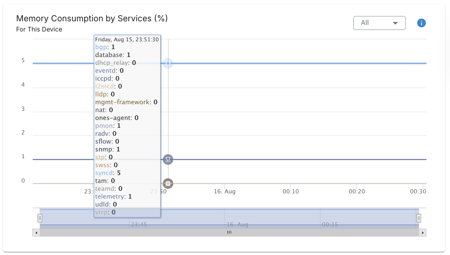This screenshot has height=255, width=450.
Task: Click the 16. Aug main axis label
Action: point(225,191)
